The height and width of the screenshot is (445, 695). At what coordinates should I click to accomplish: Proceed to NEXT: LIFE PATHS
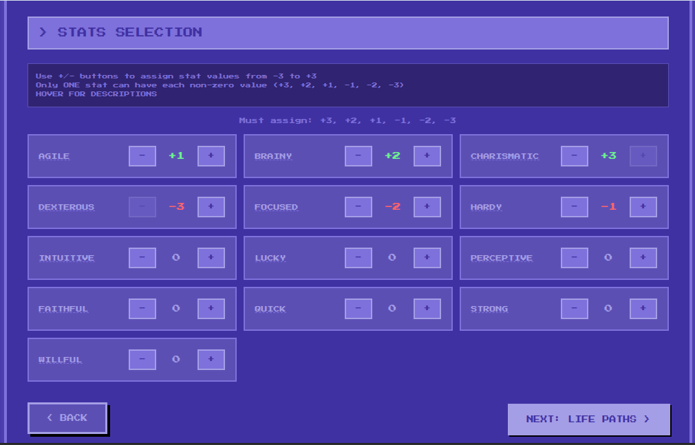coord(588,420)
